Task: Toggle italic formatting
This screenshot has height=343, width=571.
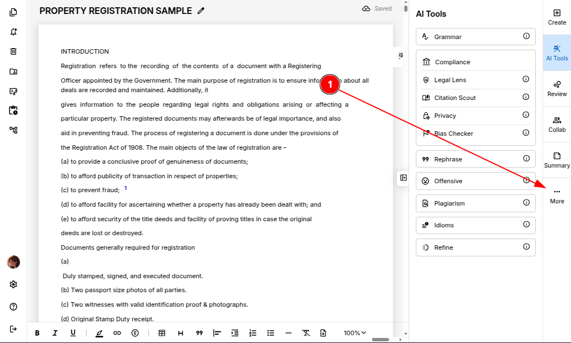Action: pyautogui.click(x=55, y=333)
